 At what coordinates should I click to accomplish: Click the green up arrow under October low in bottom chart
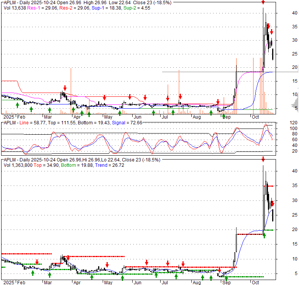264,235
